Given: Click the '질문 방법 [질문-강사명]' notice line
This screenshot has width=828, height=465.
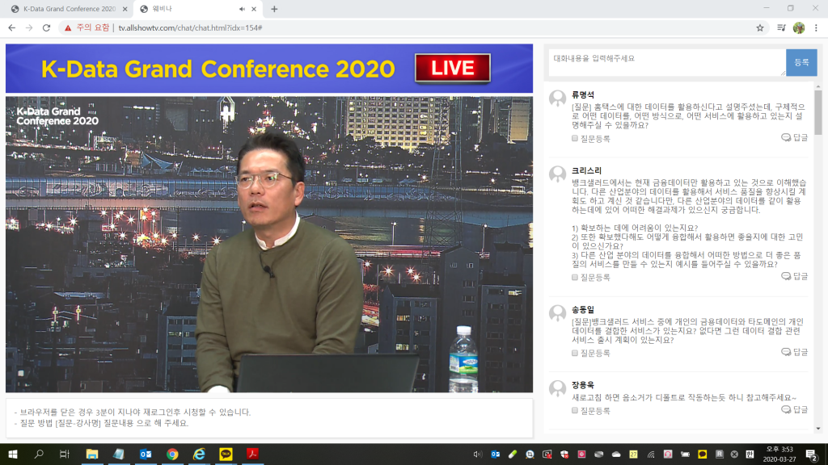Looking at the screenshot, I should tap(101, 423).
